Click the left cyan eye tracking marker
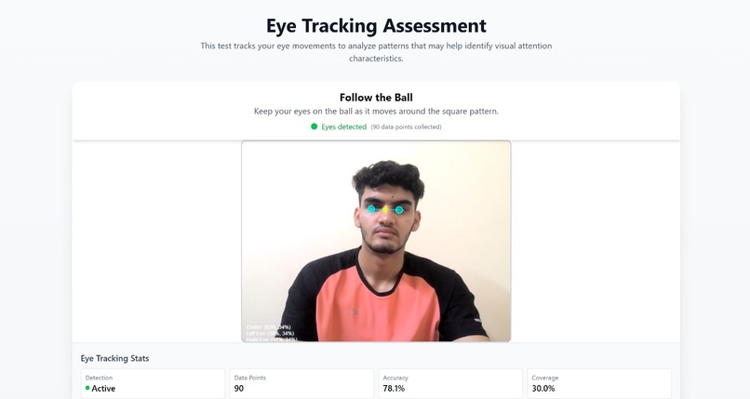 (371, 209)
